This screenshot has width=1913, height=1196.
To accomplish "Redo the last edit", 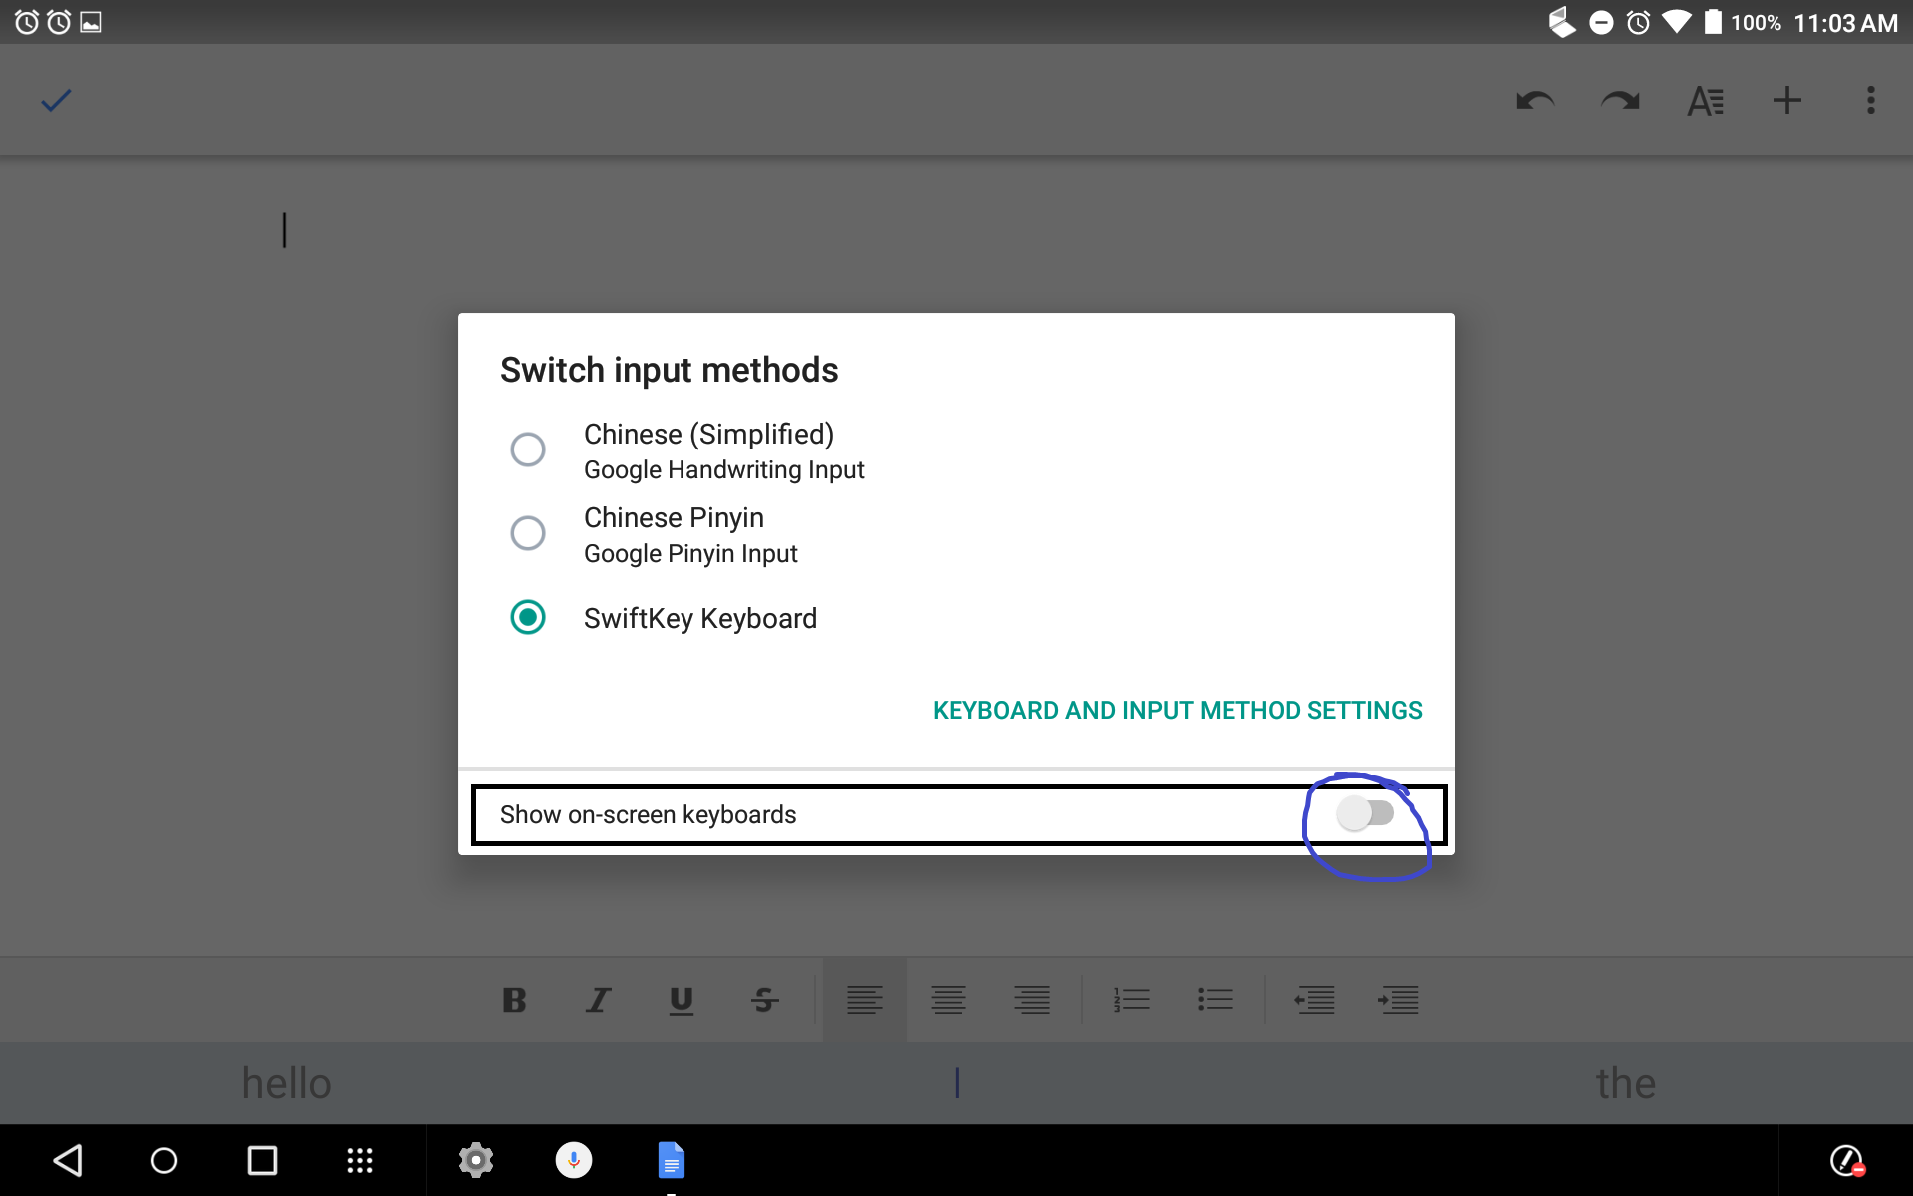I will coord(1620,100).
